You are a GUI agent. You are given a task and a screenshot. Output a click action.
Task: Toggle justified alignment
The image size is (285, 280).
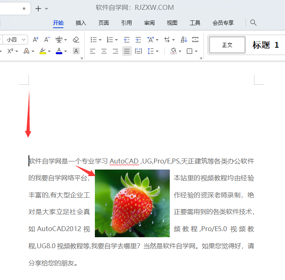point(127,51)
